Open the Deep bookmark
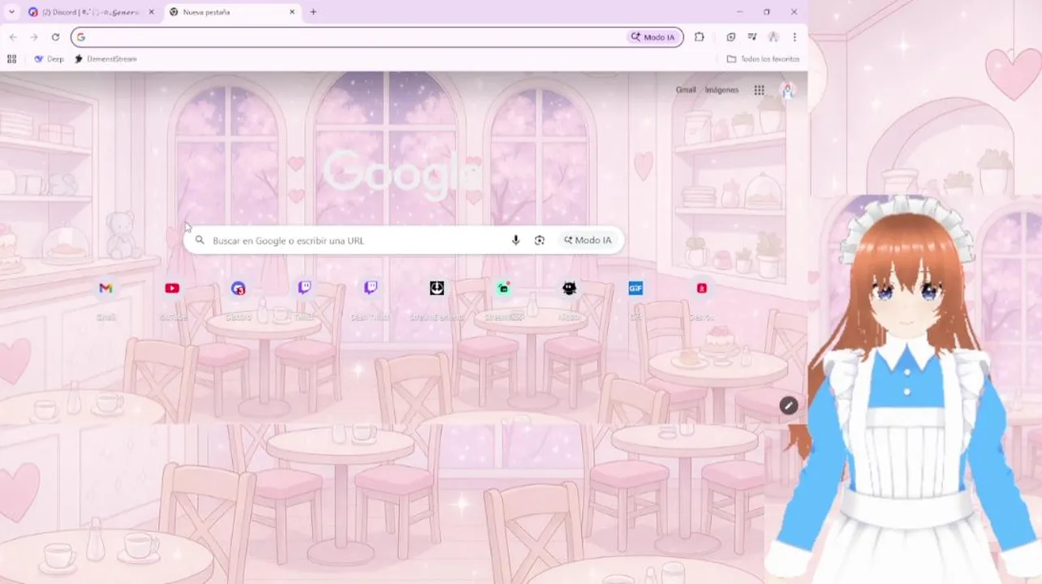1042x584 pixels. [x=49, y=58]
